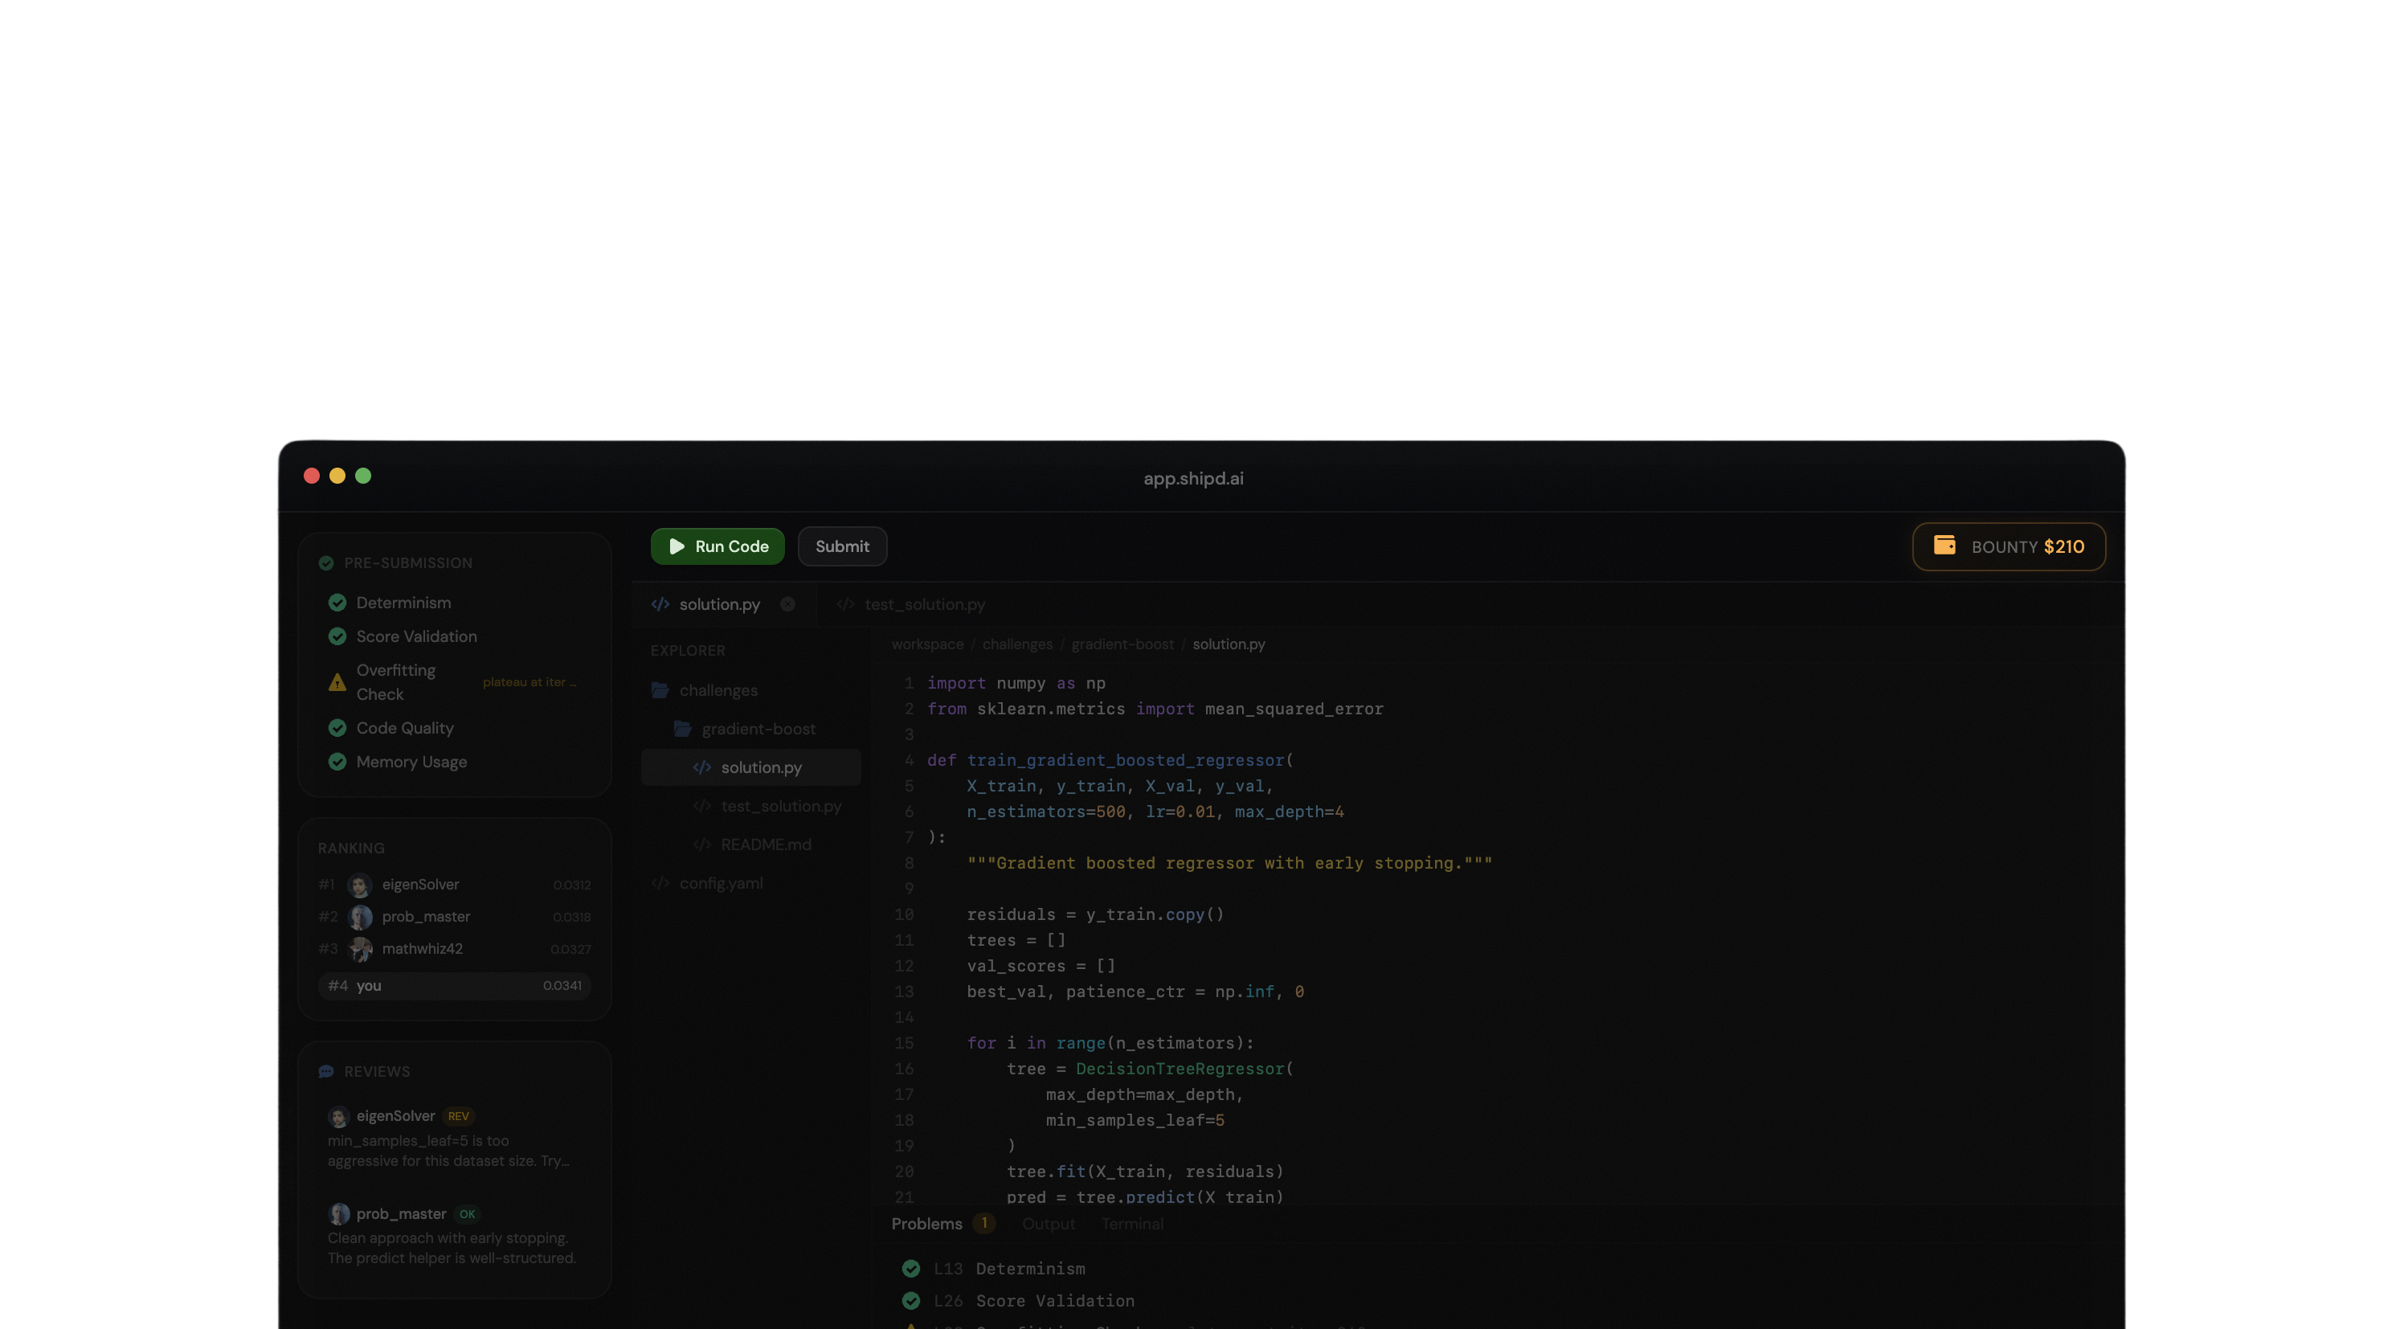Click check icon beside L26 Score Validation
Viewport: 2404px width, 1329px height.
point(911,1300)
